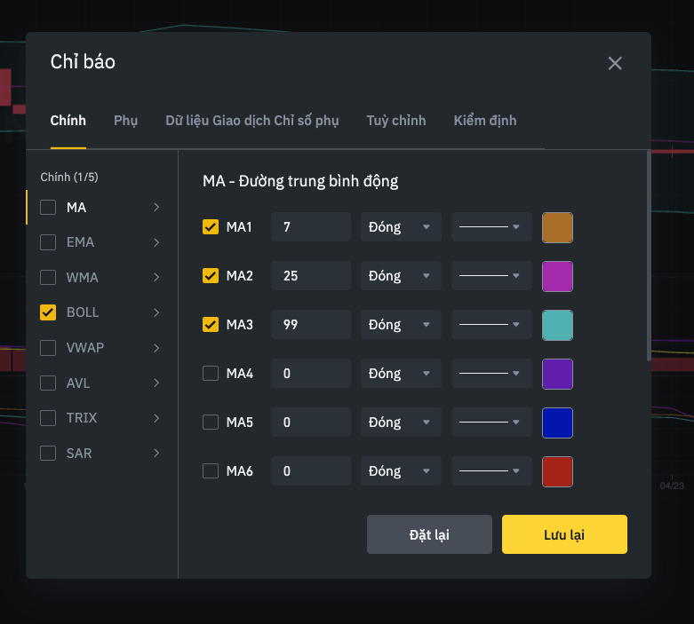Open Dữ liệu Giao dịch Chỉ số phụ tab
The width and height of the screenshot is (694, 624).
click(252, 121)
